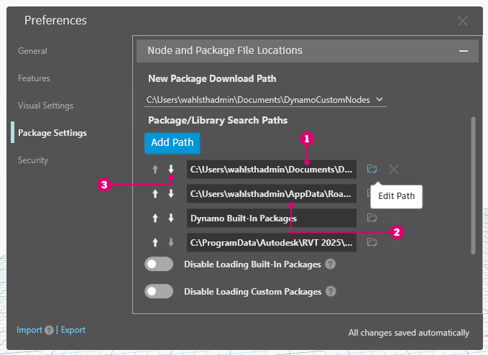The width and height of the screenshot is (488, 355).
Task: Click the Import link
Action: pos(29,330)
